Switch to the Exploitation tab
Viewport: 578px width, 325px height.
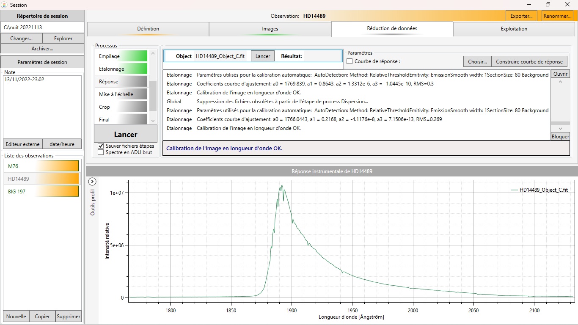click(x=514, y=29)
